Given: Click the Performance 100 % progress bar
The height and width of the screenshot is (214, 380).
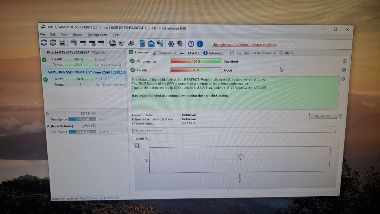Looking at the screenshot, I should pos(196,62).
